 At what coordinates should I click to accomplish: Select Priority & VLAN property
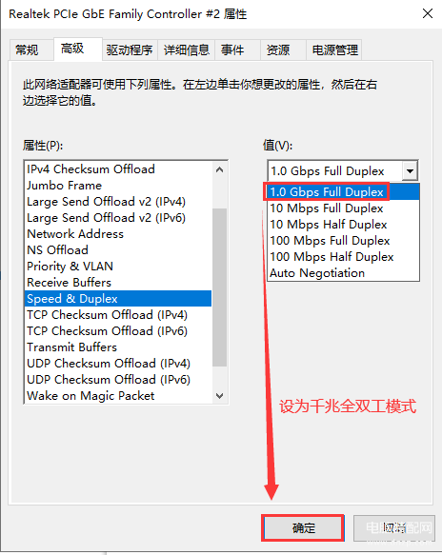pos(118,267)
